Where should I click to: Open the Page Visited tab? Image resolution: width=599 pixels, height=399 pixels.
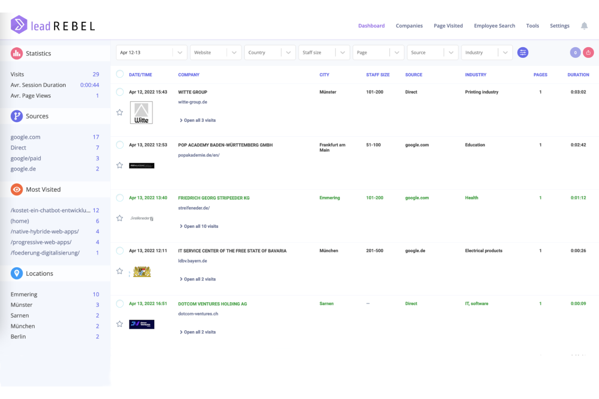coord(448,26)
